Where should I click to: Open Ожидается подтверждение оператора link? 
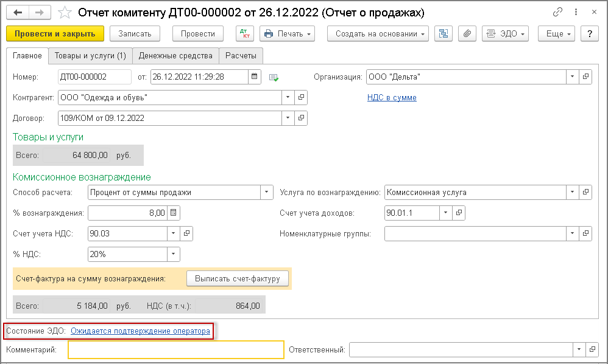click(x=140, y=331)
